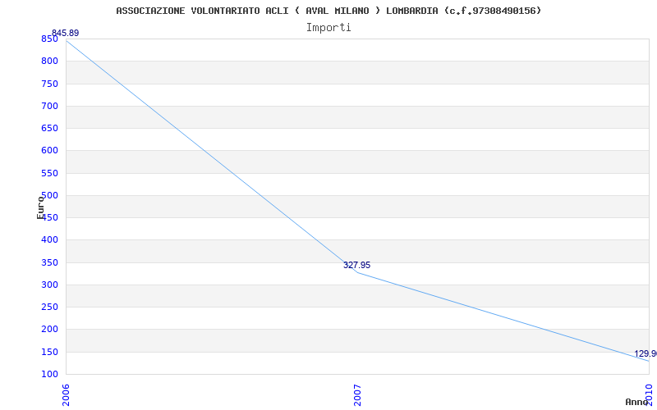Click the 250 y-axis tick label
The image size is (657, 410).
49,307
